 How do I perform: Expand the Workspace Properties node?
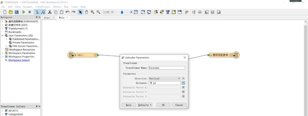click(x=2, y=57)
